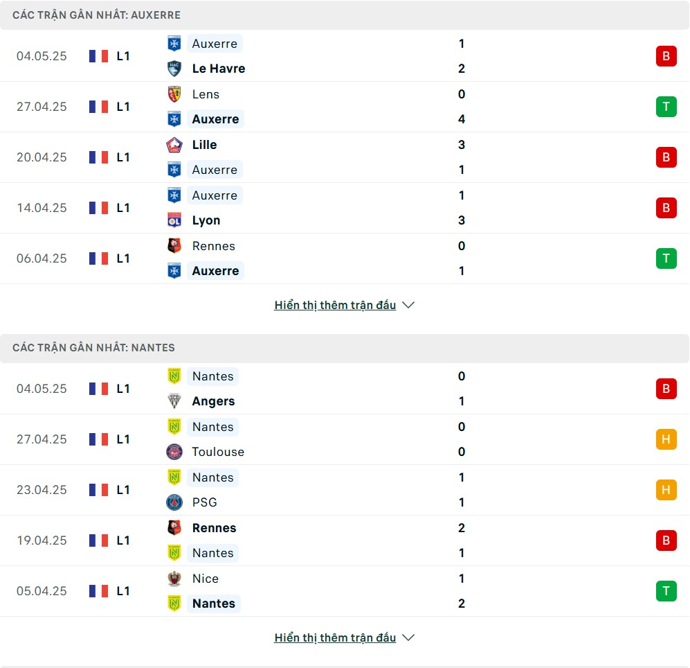Expand more Nantes matches via chevron
Viewport: 690px width, 668px height.
408,638
